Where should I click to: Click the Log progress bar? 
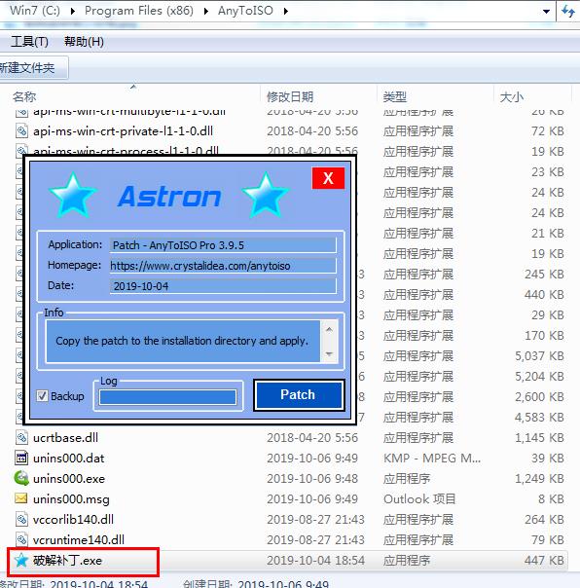(x=168, y=397)
